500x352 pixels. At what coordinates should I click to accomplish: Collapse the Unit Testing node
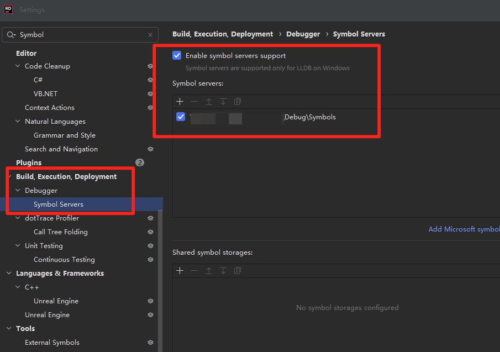click(18, 246)
